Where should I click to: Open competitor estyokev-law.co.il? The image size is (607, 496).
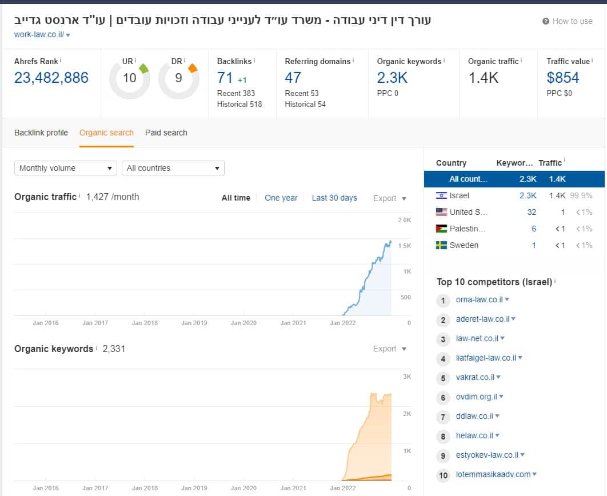click(x=487, y=455)
